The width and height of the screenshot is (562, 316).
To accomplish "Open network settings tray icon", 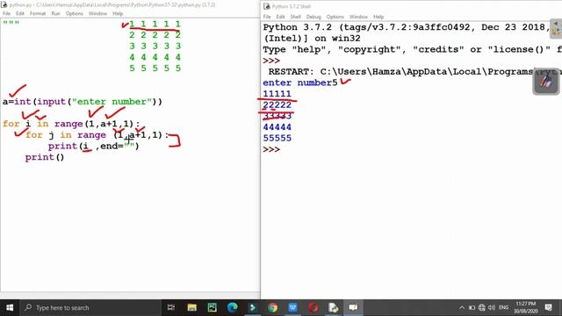I will 482,307.
